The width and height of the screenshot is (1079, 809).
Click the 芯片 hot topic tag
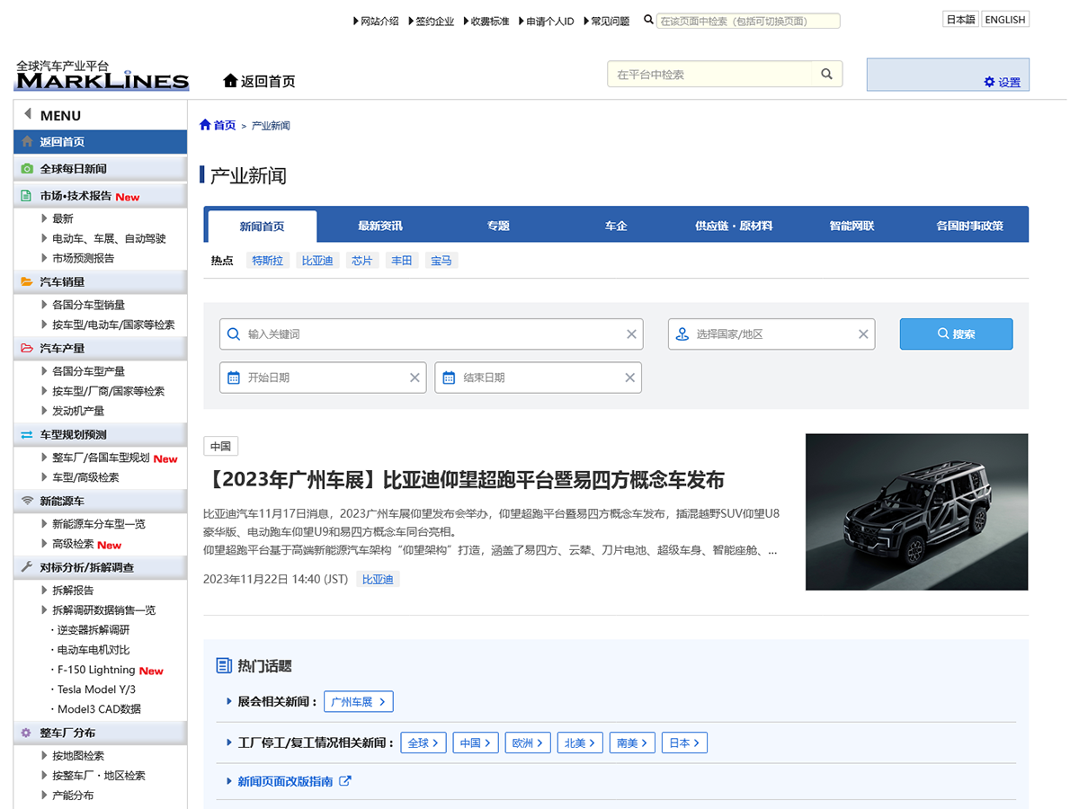(362, 261)
